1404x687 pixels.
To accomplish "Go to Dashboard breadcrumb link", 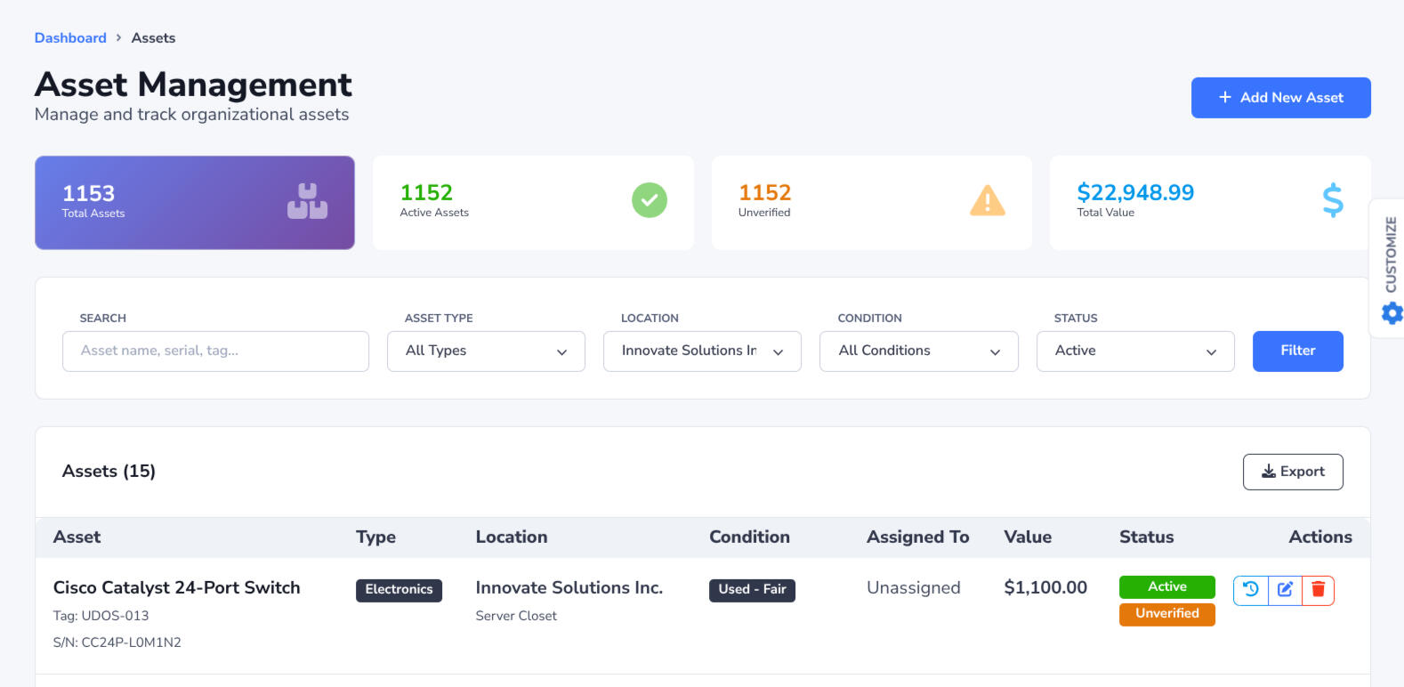I will point(70,38).
